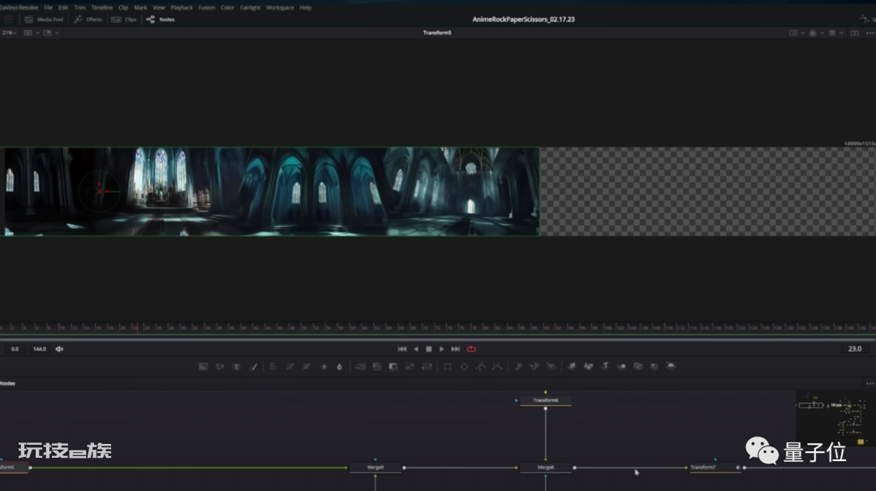876x491 pixels.
Task: Add a Merge node from the toolbar
Action: (360, 366)
